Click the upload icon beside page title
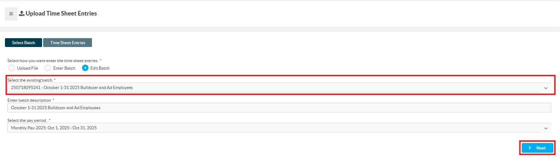Image resolution: width=560 pixels, height=159 pixels. point(22,13)
